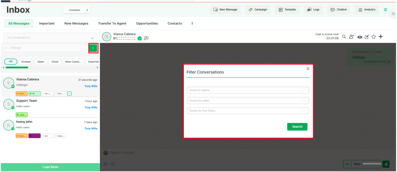The width and height of the screenshot is (397, 172).
Task: Expand the CRMtiger channel dropdown
Action: click(45, 48)
